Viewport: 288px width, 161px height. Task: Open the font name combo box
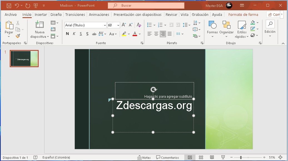tap(85, 25)
